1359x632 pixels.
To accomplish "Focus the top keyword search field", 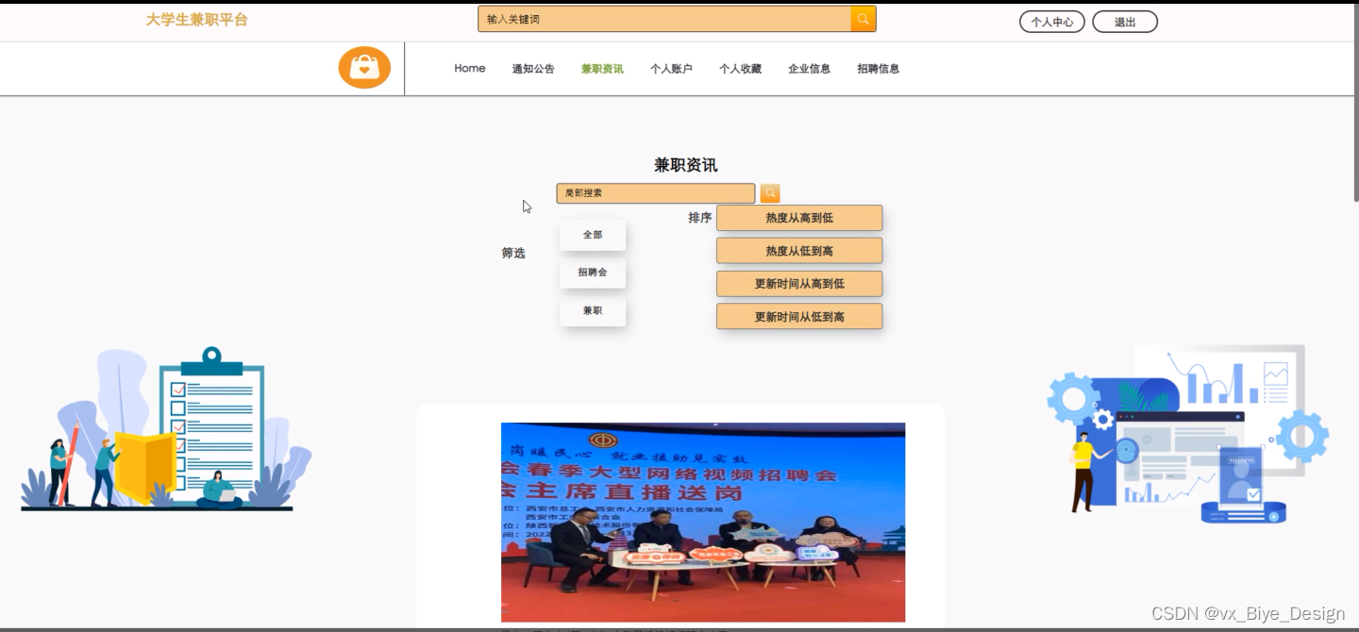I will 664,19.
